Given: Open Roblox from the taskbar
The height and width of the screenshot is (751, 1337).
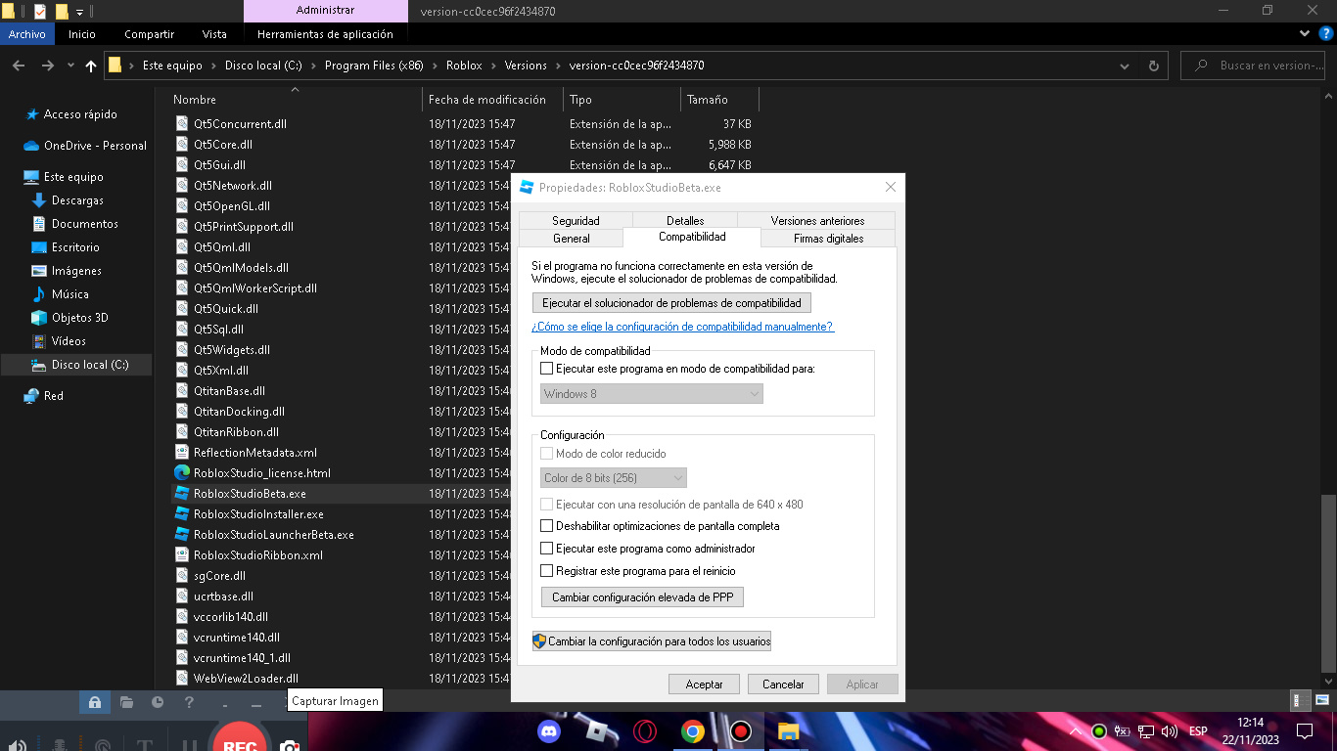Looking at the screenshot, I should point(597,730).
